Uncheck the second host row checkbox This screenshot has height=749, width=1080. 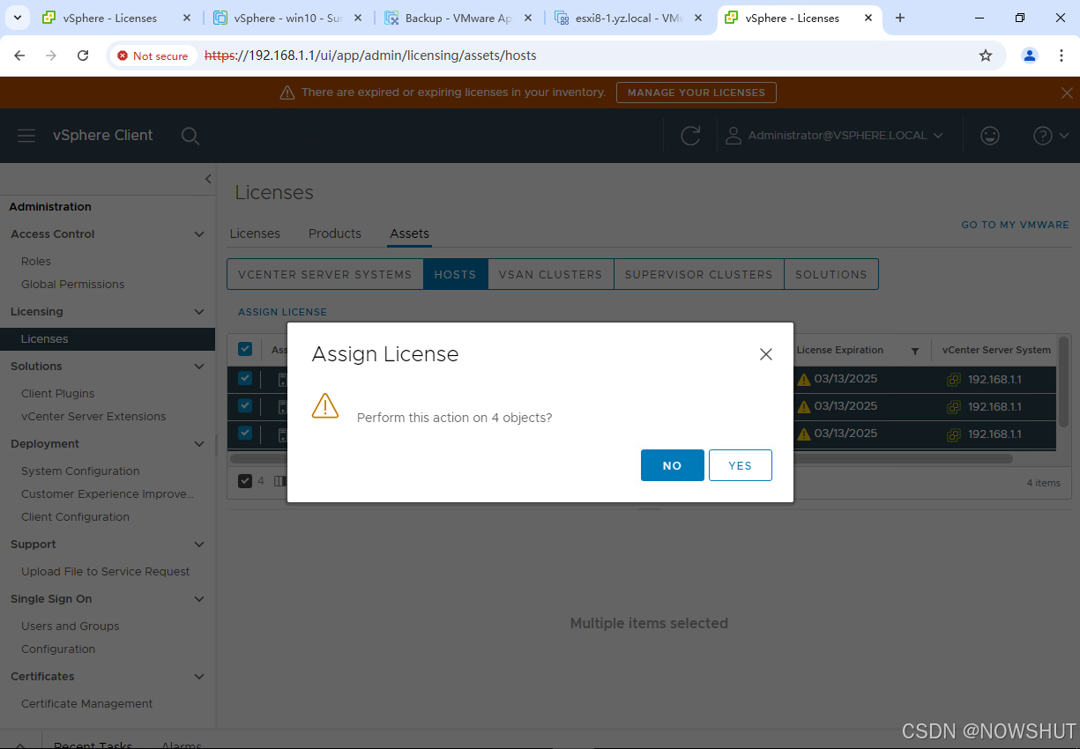click(x=245, y=405)
